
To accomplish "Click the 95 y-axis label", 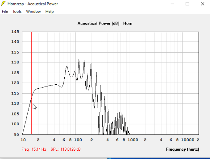I will 17,134.
